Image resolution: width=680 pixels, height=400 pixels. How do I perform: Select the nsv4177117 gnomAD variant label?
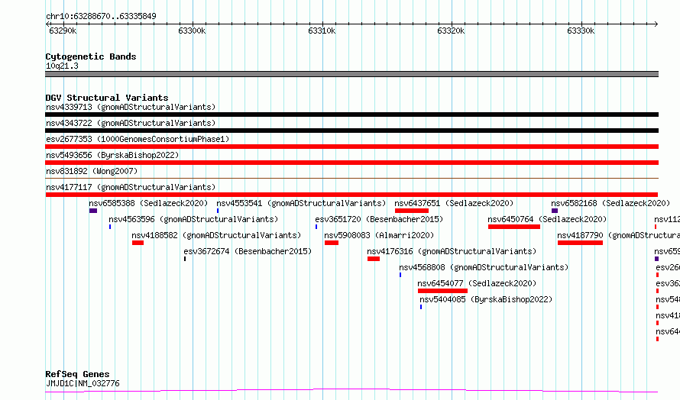click(131, 187)
